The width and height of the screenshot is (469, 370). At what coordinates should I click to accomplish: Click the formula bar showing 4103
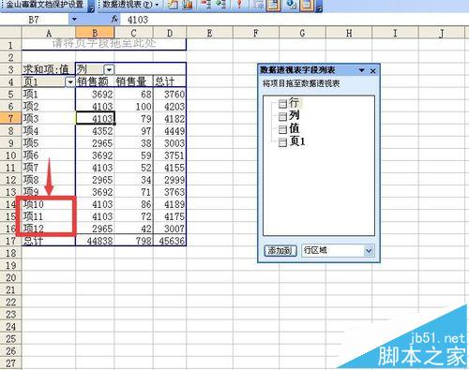click(x=294, y=20)
